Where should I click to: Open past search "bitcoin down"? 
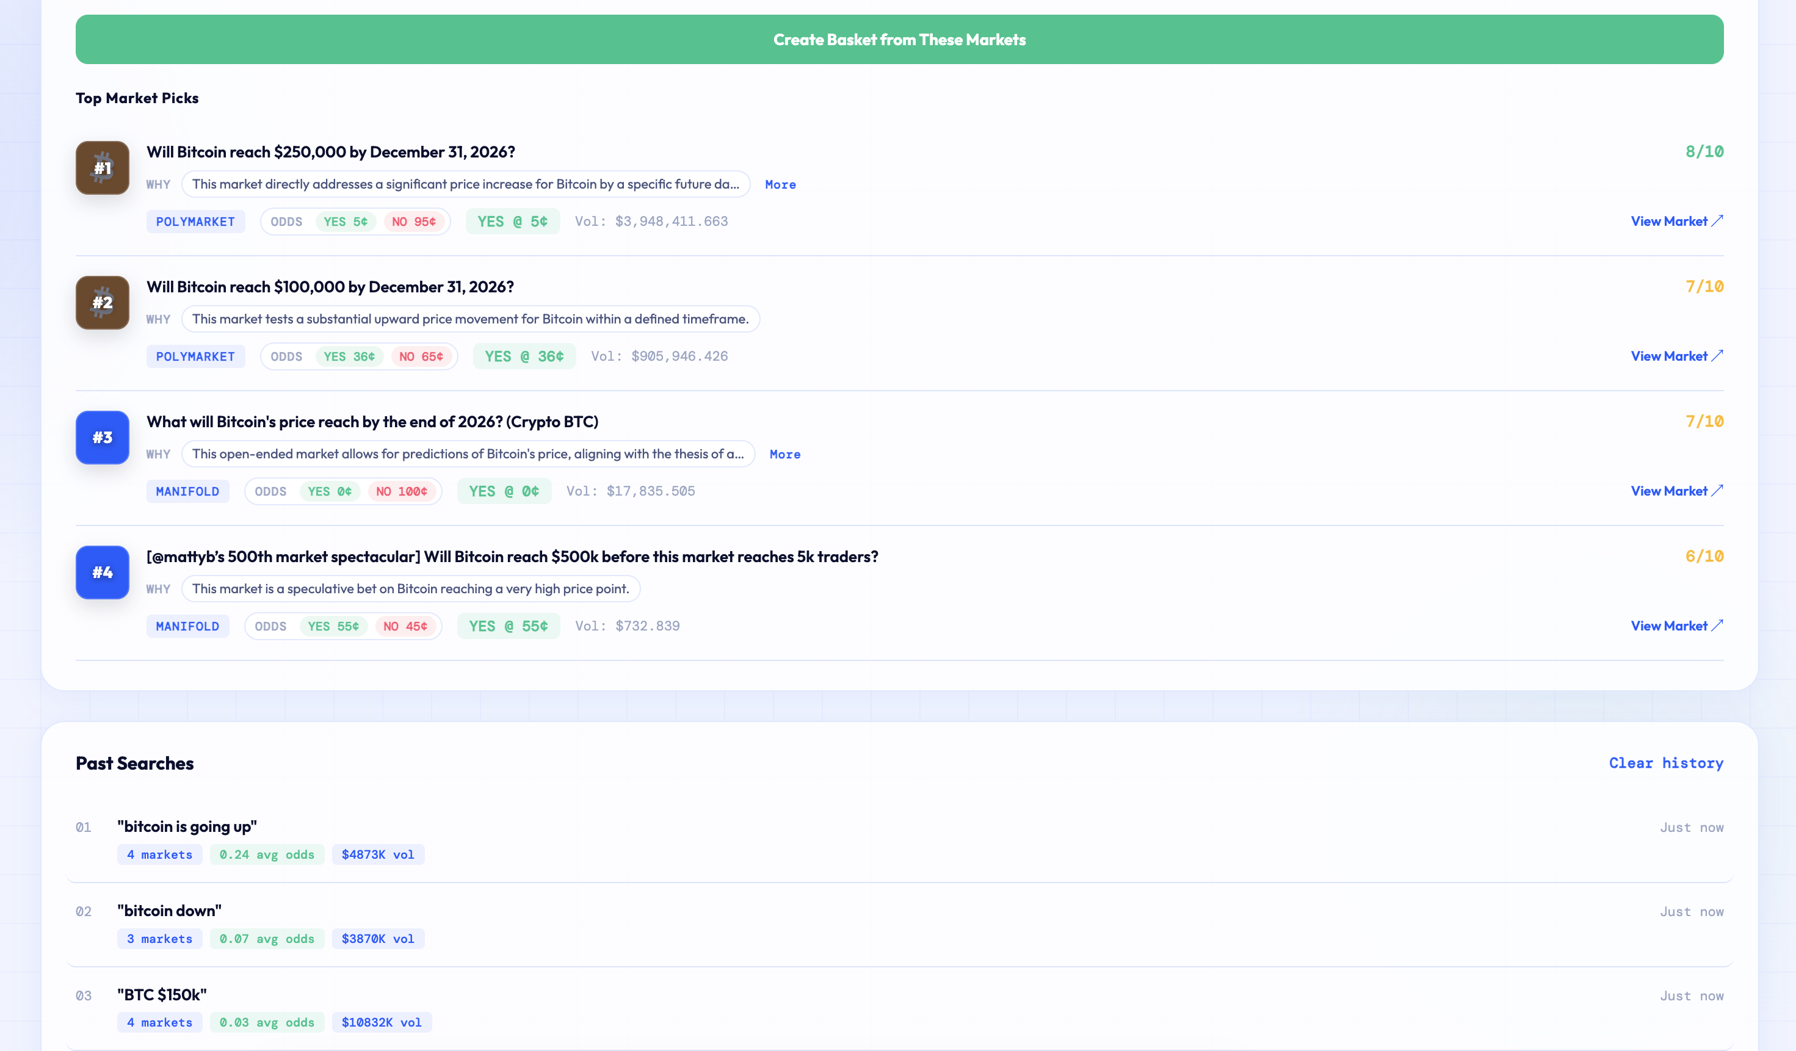coord(169,911)
